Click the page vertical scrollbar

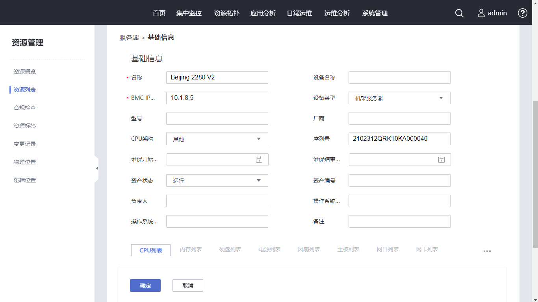[x=535, y=173]
